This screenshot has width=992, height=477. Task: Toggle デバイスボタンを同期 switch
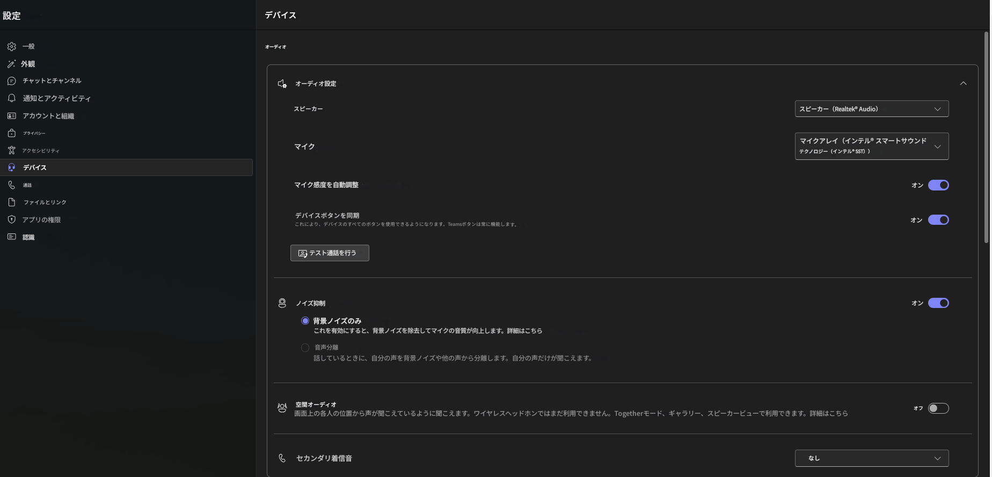938,220
